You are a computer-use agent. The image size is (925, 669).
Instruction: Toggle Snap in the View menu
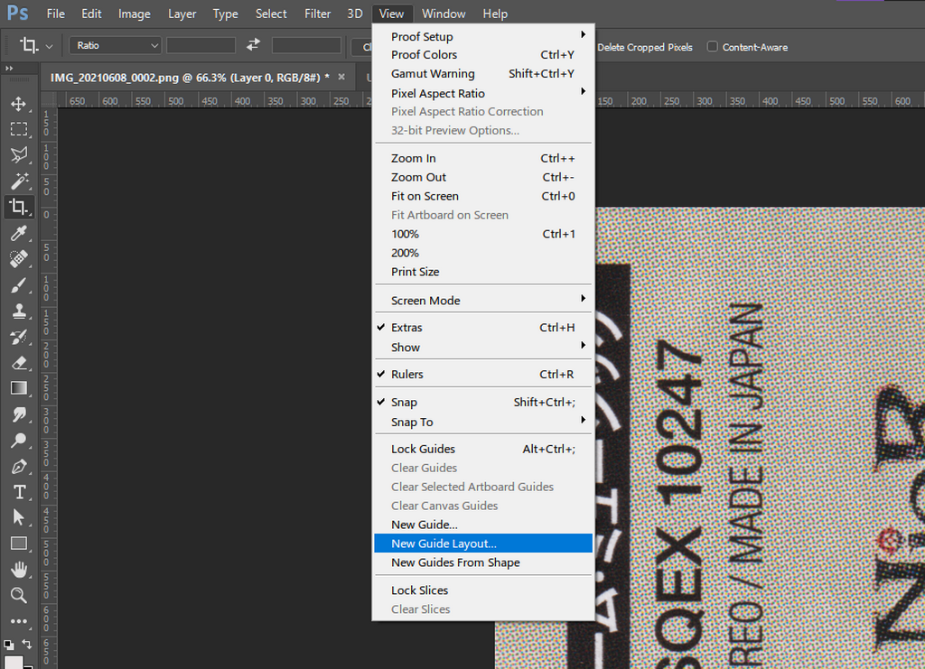point(404,403)
